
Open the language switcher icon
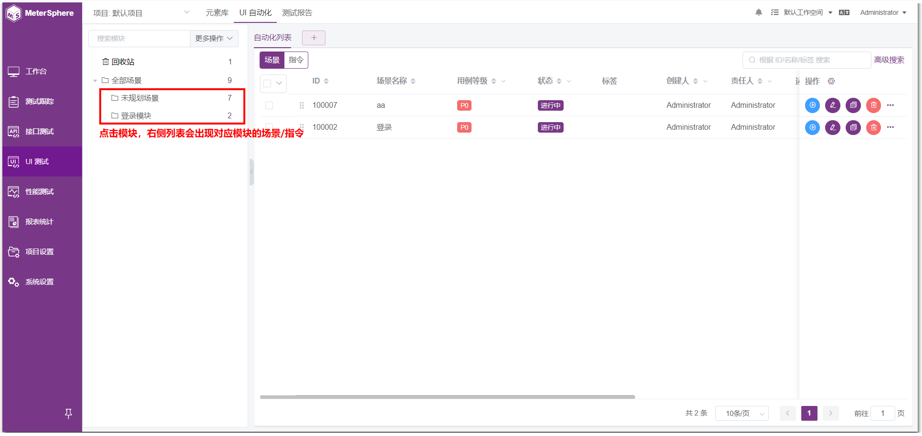tap(844, 12)
